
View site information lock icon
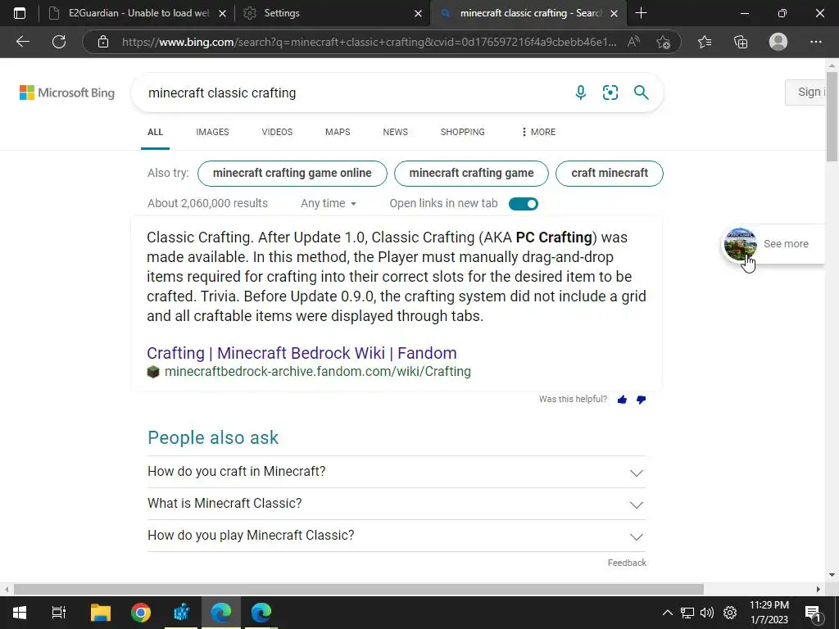pyautogui.click(x=103, y=42)
